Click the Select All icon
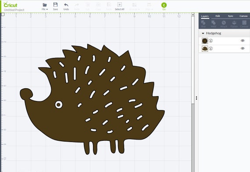Viewport: 250px width, 172px height. 119,4
